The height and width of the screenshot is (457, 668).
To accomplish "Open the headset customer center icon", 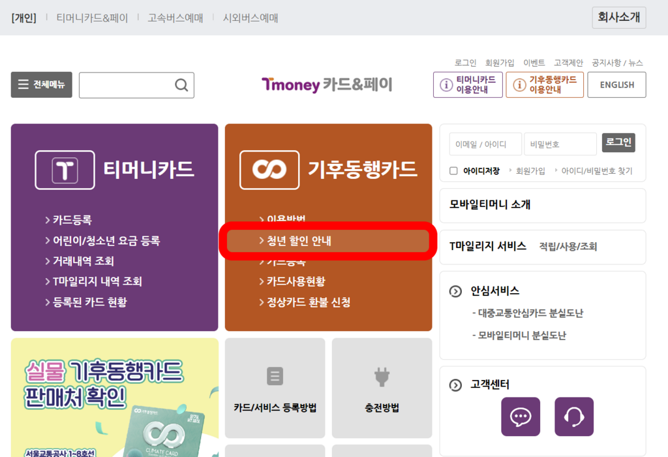I will click(574, 417).
